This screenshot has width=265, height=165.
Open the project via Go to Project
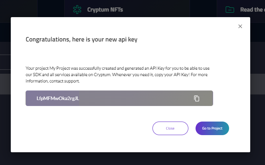[212, 128]
